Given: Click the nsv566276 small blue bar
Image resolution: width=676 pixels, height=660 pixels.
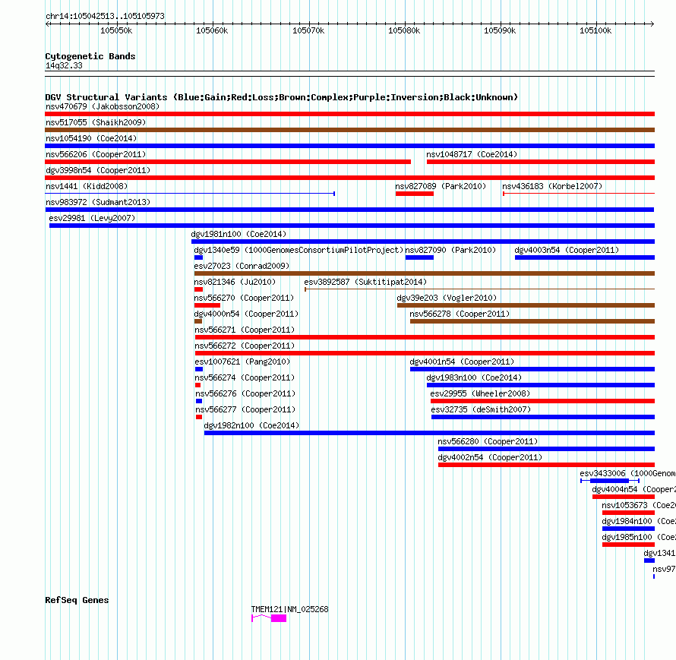Looking at the screenshot, I should [x=199, y=401].
